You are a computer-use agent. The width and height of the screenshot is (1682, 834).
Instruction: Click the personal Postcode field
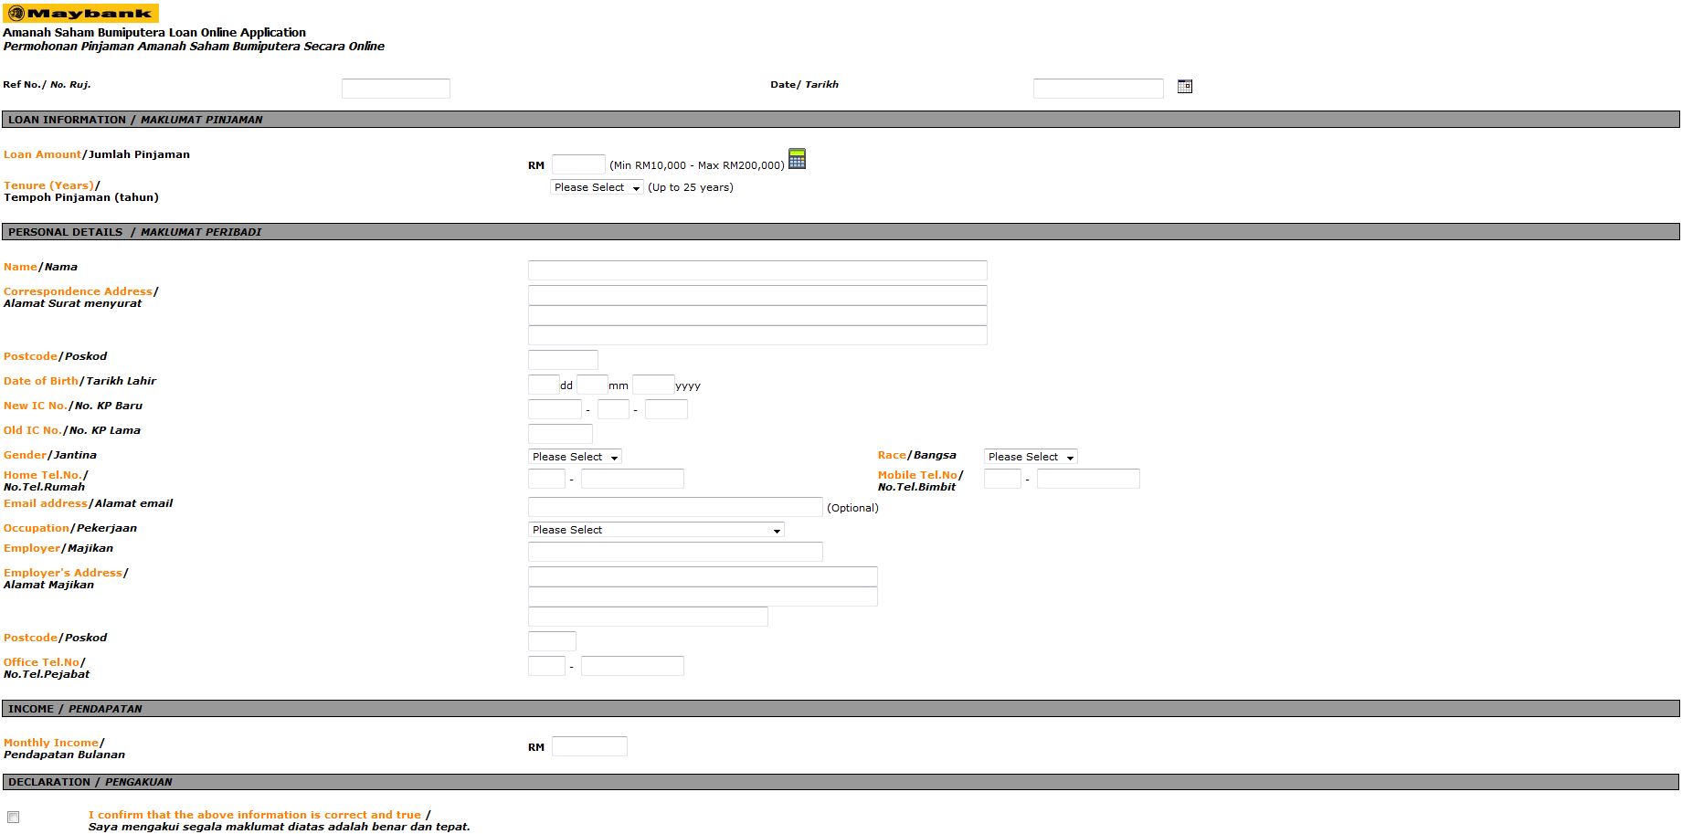click(x=563, y=360)
